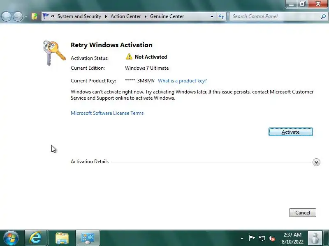Select the Control Panel taskbar button

[x=88, y=238]
